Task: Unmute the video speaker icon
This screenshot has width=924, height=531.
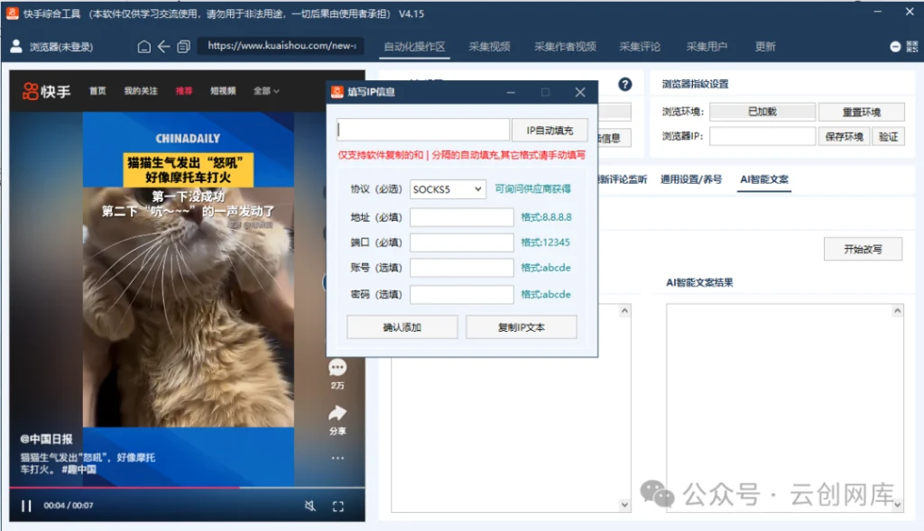Action: click(x=310, y=506)
